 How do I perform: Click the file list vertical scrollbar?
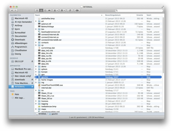point(163,45)
